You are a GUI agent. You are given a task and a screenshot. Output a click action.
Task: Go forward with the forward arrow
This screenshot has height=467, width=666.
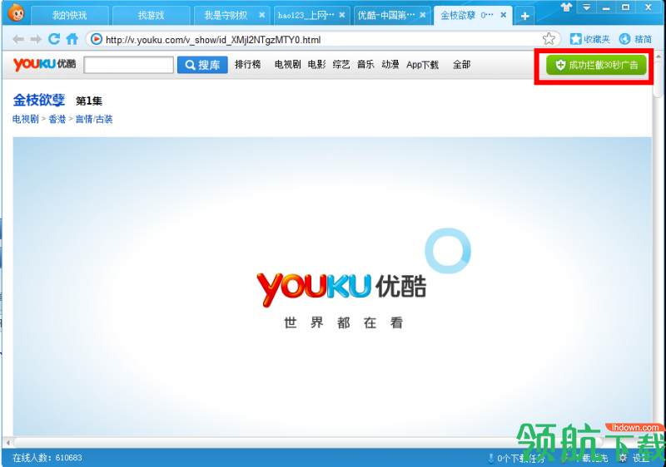pyautogui.click(x=36, y=40)
